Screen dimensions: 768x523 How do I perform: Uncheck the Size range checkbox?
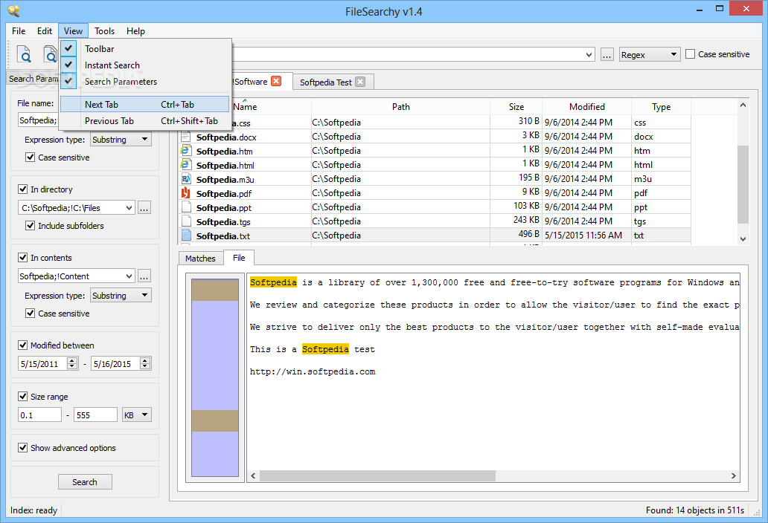(22, 397)
